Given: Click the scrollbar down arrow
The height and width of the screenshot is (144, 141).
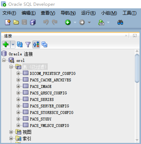Looking at the screenshot, I should [137, 140].
